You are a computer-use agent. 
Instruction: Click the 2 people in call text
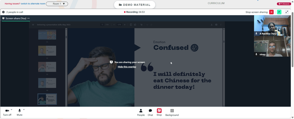point(15,12)
